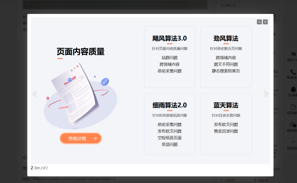This screenshot has height=183, width=297.
Task: Click 站群问题 in 飓风算法 card
Action: coord(170,58)
